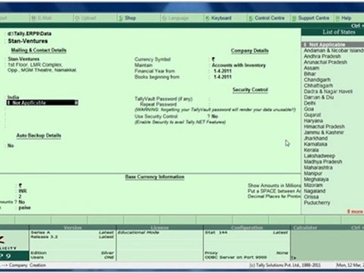Select Goa state
The image size is (364, 273).
click(309, 109)
